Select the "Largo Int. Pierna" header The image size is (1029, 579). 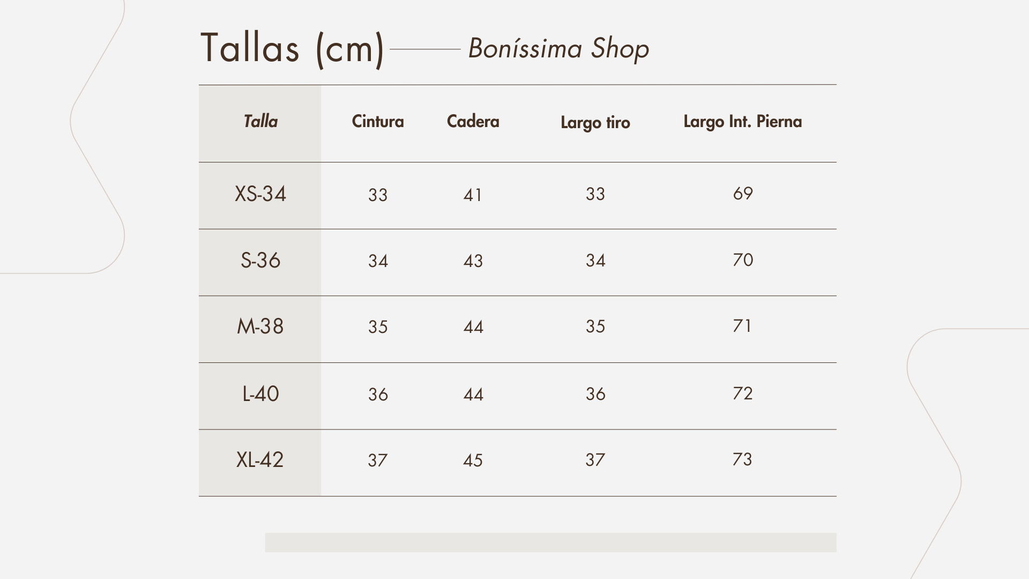(742, 122)
